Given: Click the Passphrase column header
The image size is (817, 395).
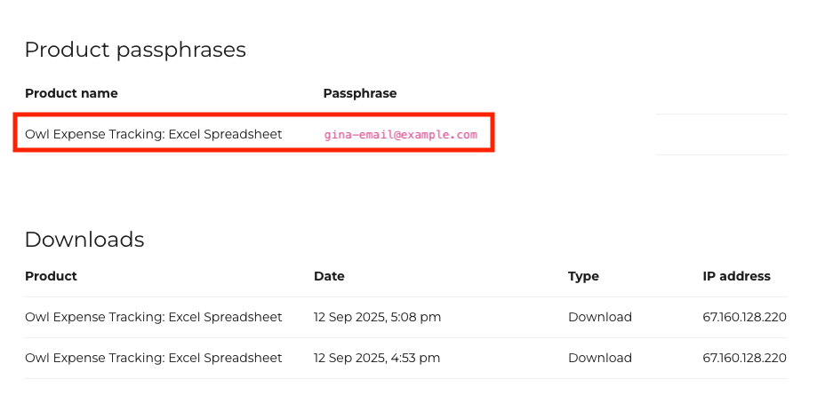Looking at the screenshot, I should point(359,93).
